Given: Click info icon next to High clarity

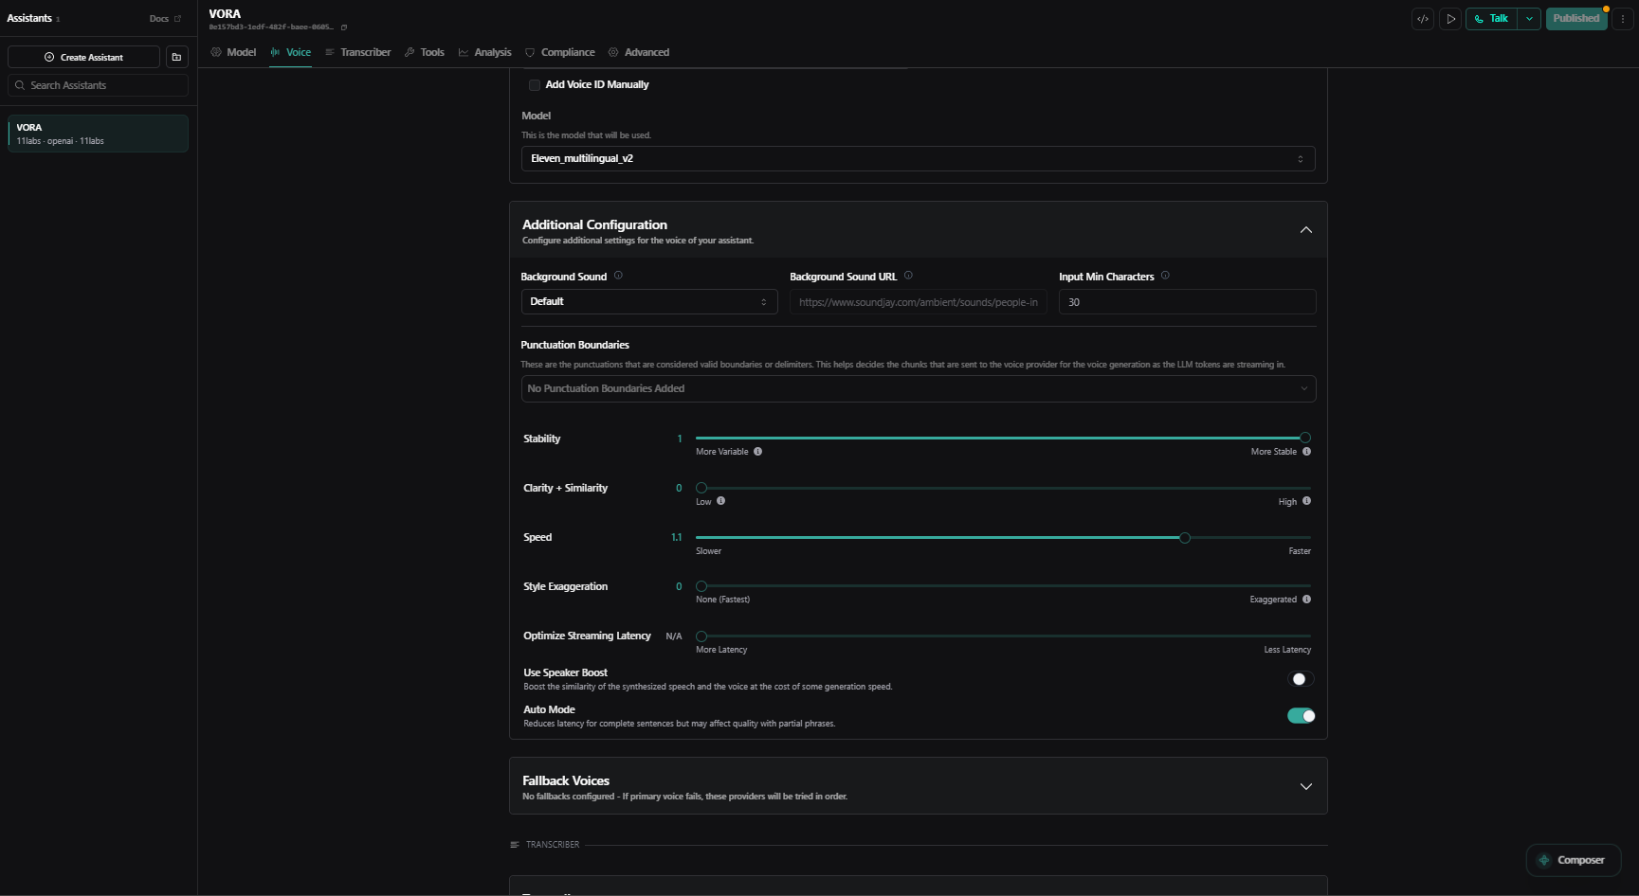Looking at the screenshot, I should click(x=1306, y=501).
